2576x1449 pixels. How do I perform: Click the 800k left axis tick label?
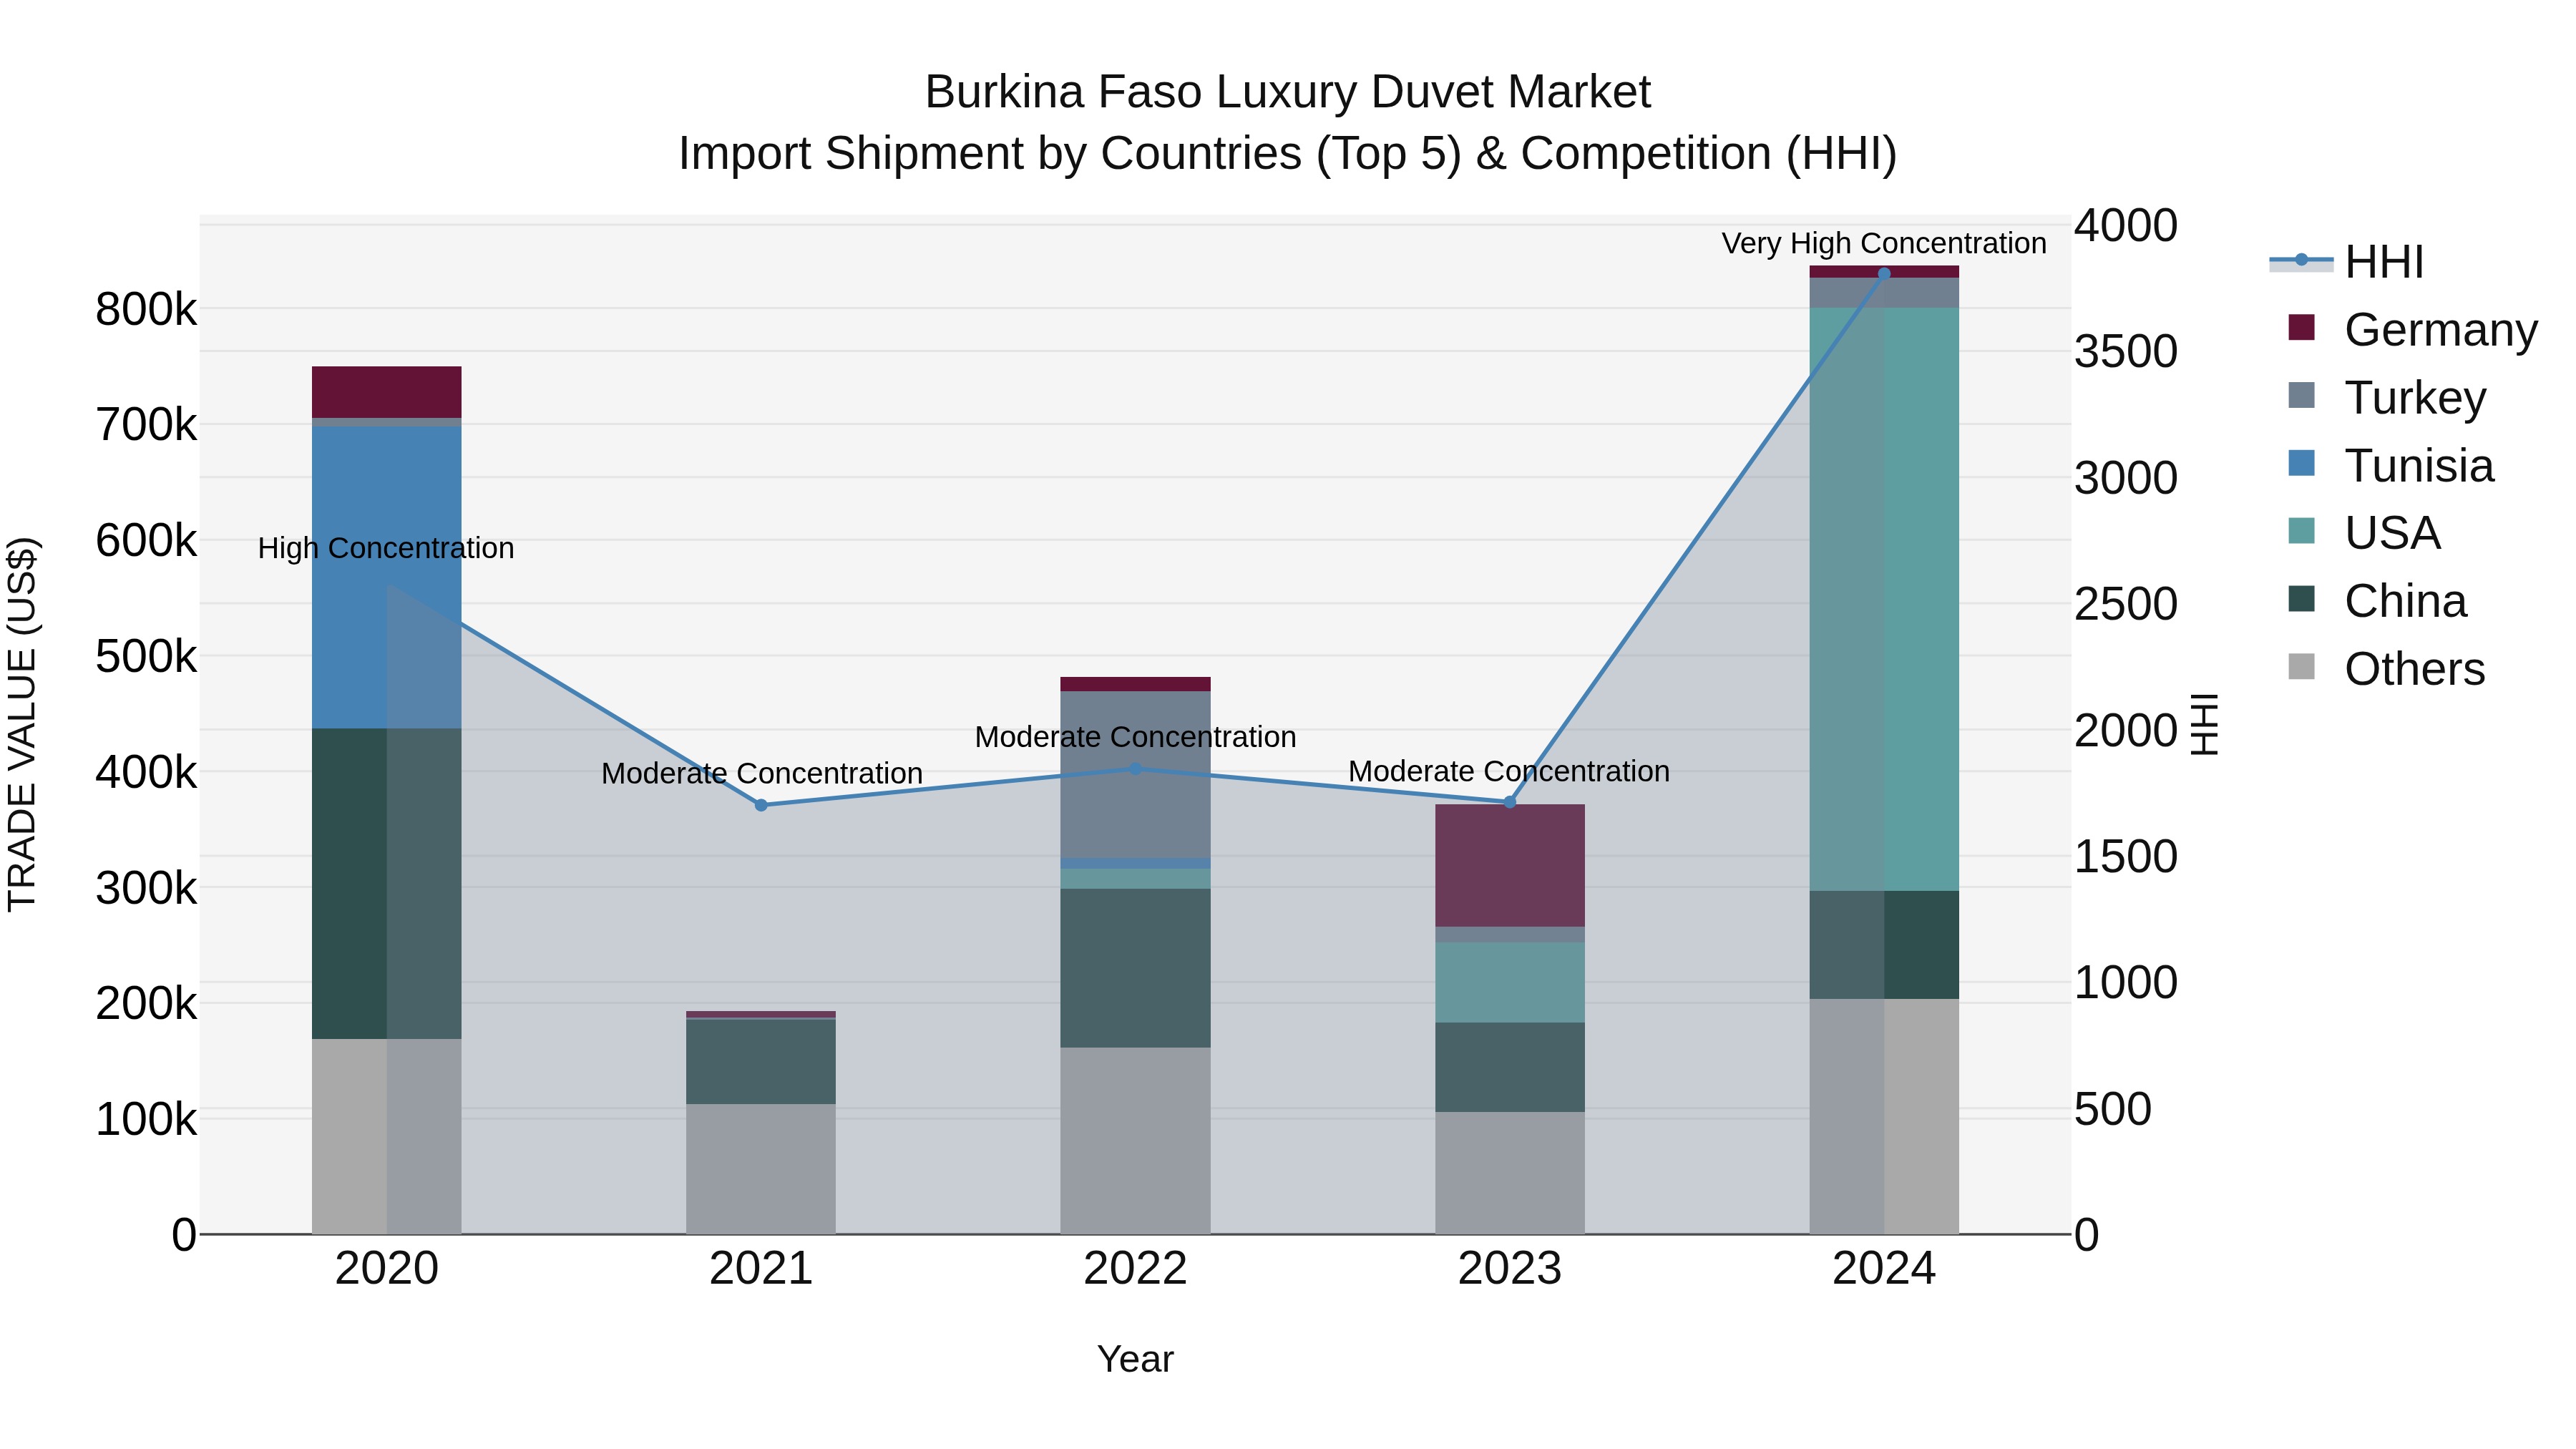point(146,310)
